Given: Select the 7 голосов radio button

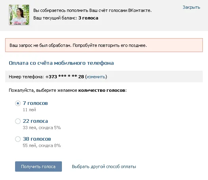Looking at the screenshot, I should pos(18,103).
